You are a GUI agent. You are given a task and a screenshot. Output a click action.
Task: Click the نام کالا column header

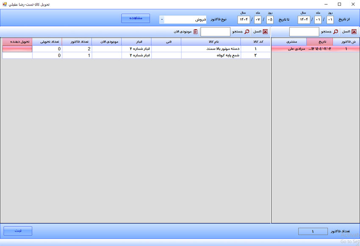[x=210, y=42]
